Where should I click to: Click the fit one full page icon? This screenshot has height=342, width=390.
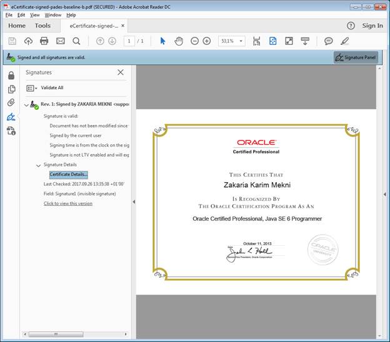[272, 41]
